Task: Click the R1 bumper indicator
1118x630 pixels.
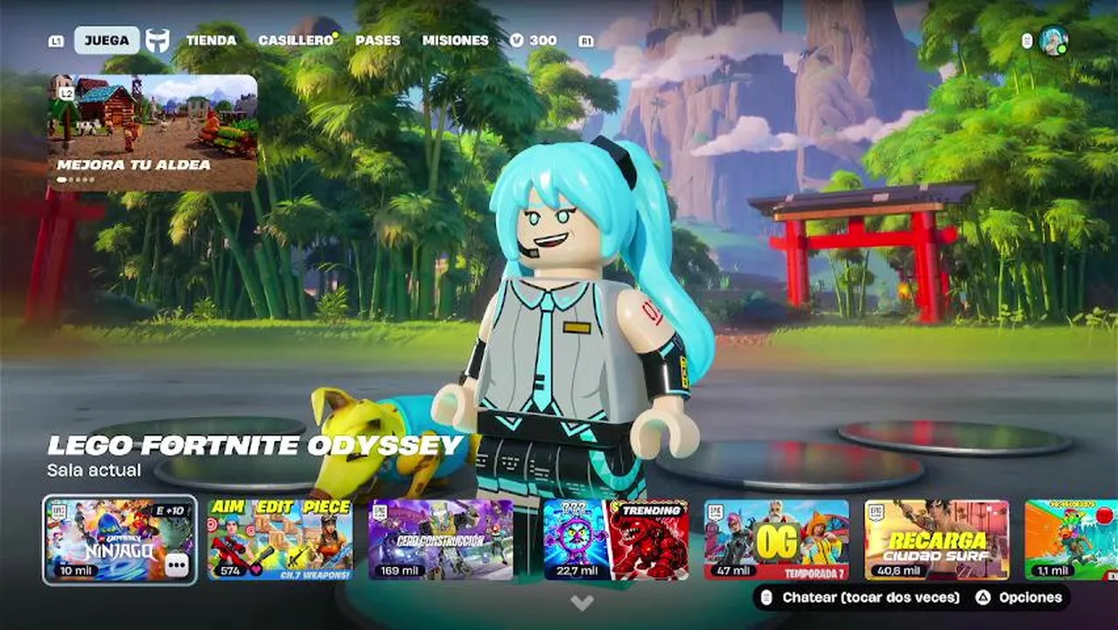Action: [x=586, y=41]
